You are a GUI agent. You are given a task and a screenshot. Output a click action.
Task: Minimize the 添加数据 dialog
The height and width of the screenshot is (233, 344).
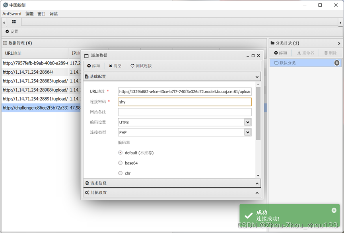[x=248, y=56]
